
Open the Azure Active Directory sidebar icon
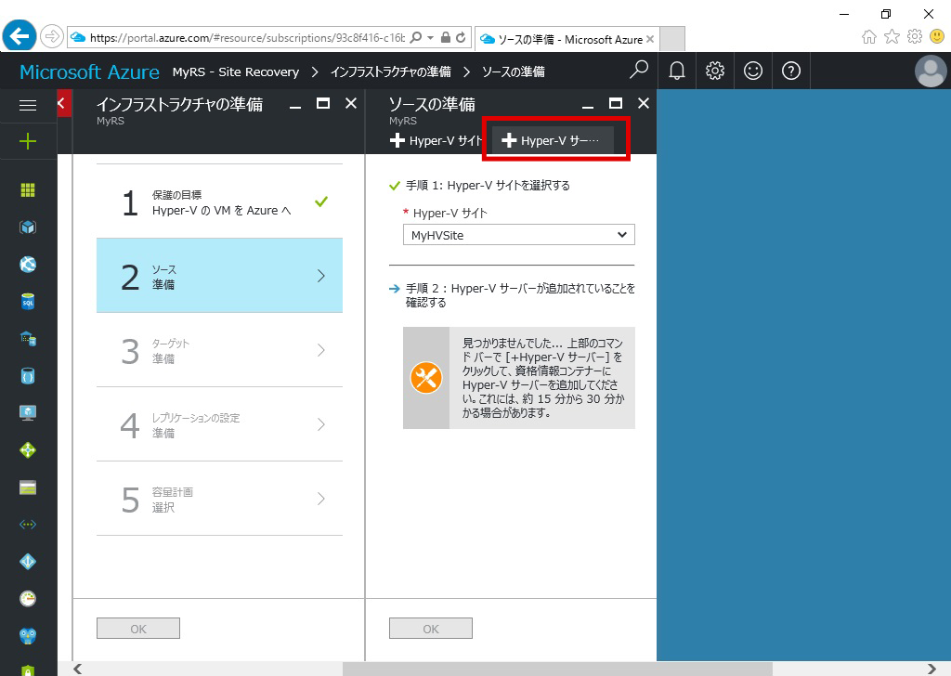(x=28, y=562)
